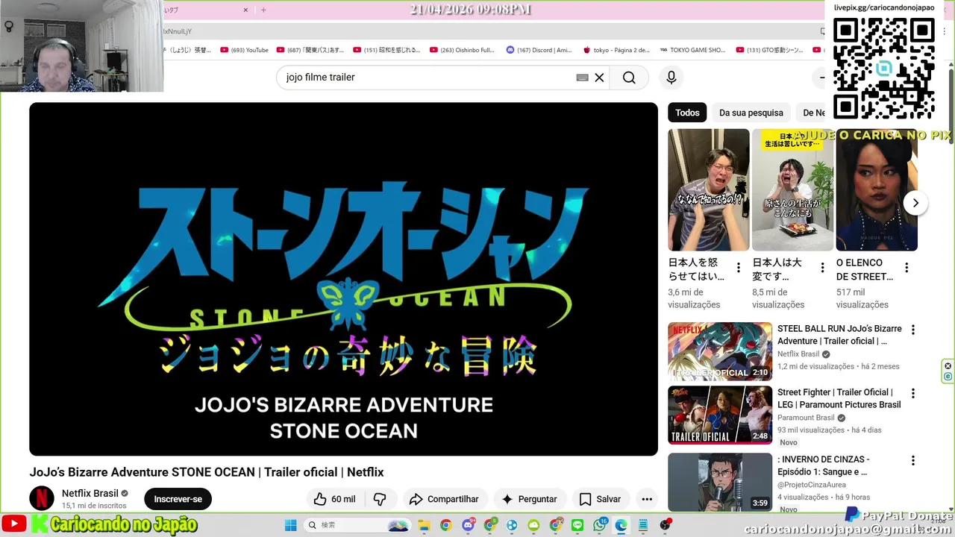
Task: Open STEEL BALL RUN JoJo's video title
Action: pos(839,335)
